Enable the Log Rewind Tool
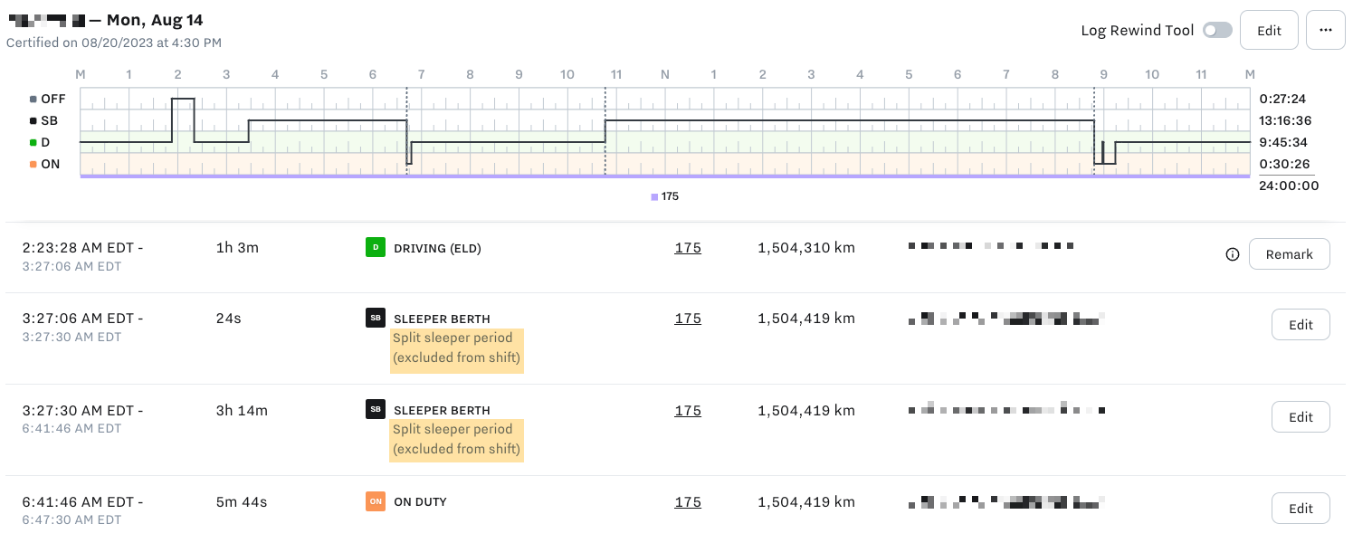Image resolution: width=1353 pixels, height=543 pixels. [x=1217, y=30]
